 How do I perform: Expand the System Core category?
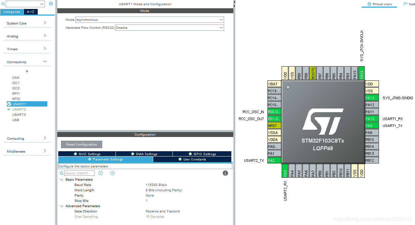click(27, 23)
